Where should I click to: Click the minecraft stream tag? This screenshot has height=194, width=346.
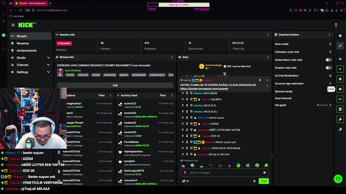point(83,75)
